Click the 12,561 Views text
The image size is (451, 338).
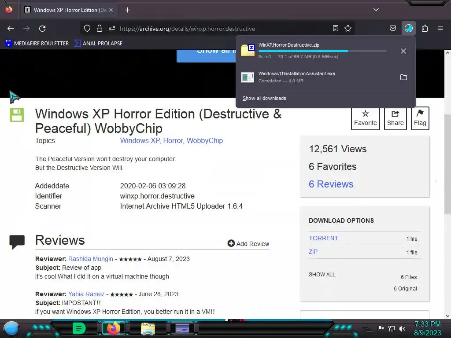[x=338, y=149]
